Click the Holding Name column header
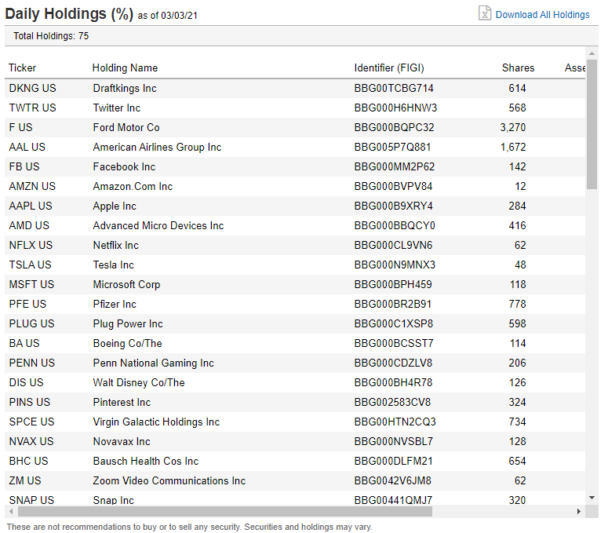This screenshot has height=533, width=608. (x=125, y=68)
